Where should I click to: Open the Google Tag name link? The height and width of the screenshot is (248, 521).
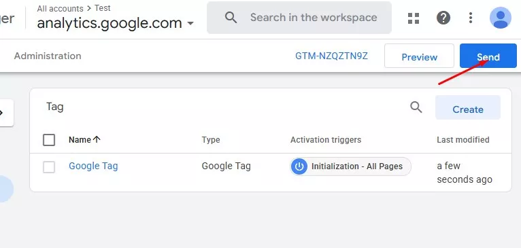(93, 166)
